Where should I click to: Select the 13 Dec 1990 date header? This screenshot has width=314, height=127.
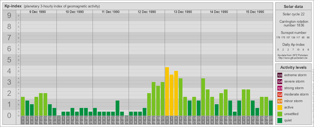tap(183, 12)
